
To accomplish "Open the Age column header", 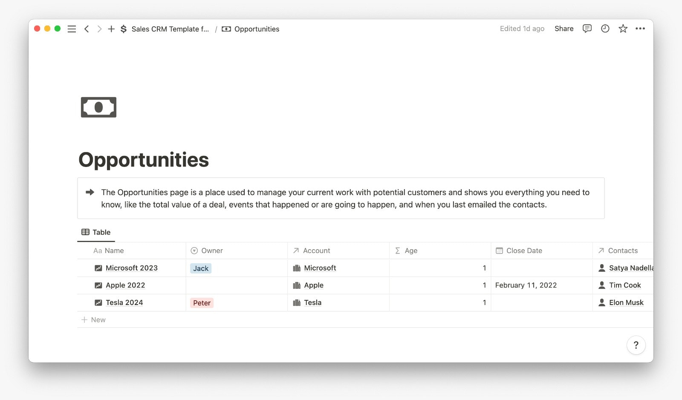I will 440,250.
